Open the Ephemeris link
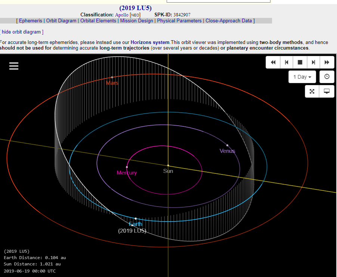This screenshot has height=277, width=337. 31,21
